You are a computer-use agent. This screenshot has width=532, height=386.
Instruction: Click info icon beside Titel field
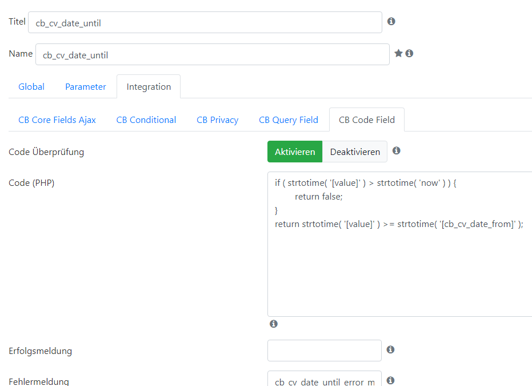pyautogui.click(x=391, y=21)
